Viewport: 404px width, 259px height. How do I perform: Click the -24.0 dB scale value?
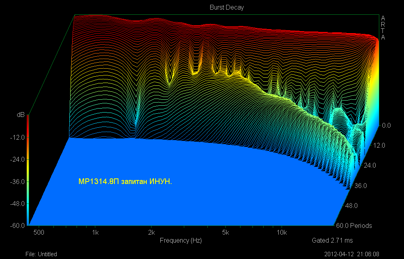pyautogui.click(x=18, y=160)
